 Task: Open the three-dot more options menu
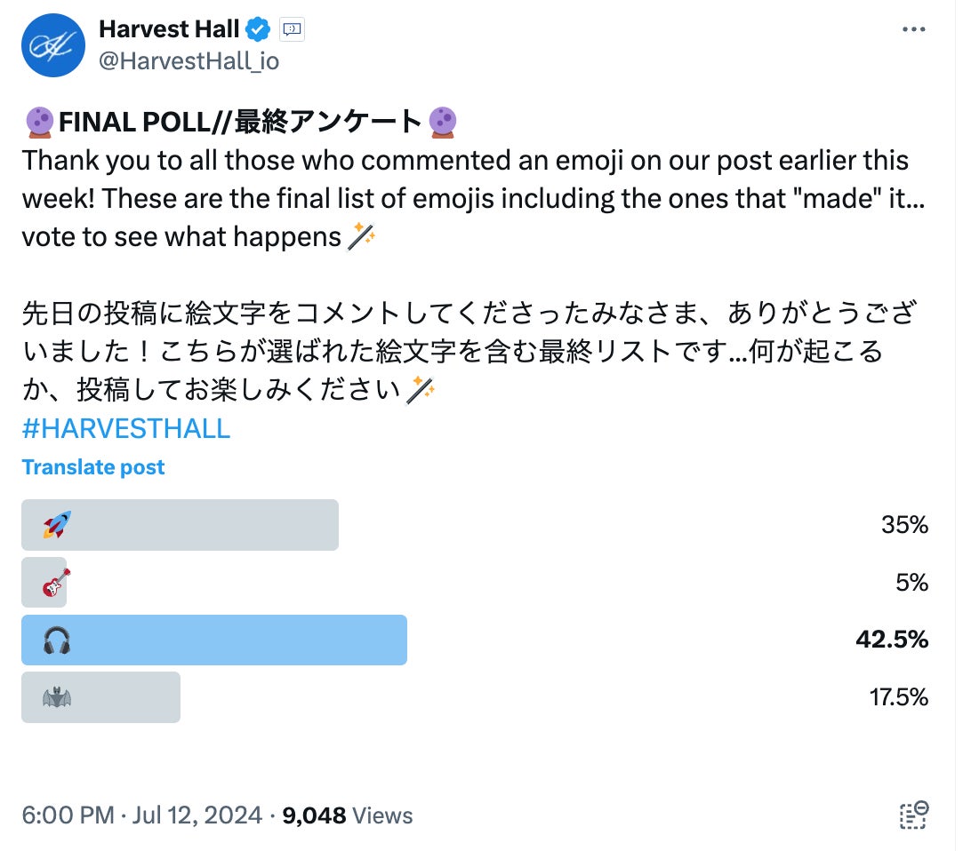coord(913,29)
